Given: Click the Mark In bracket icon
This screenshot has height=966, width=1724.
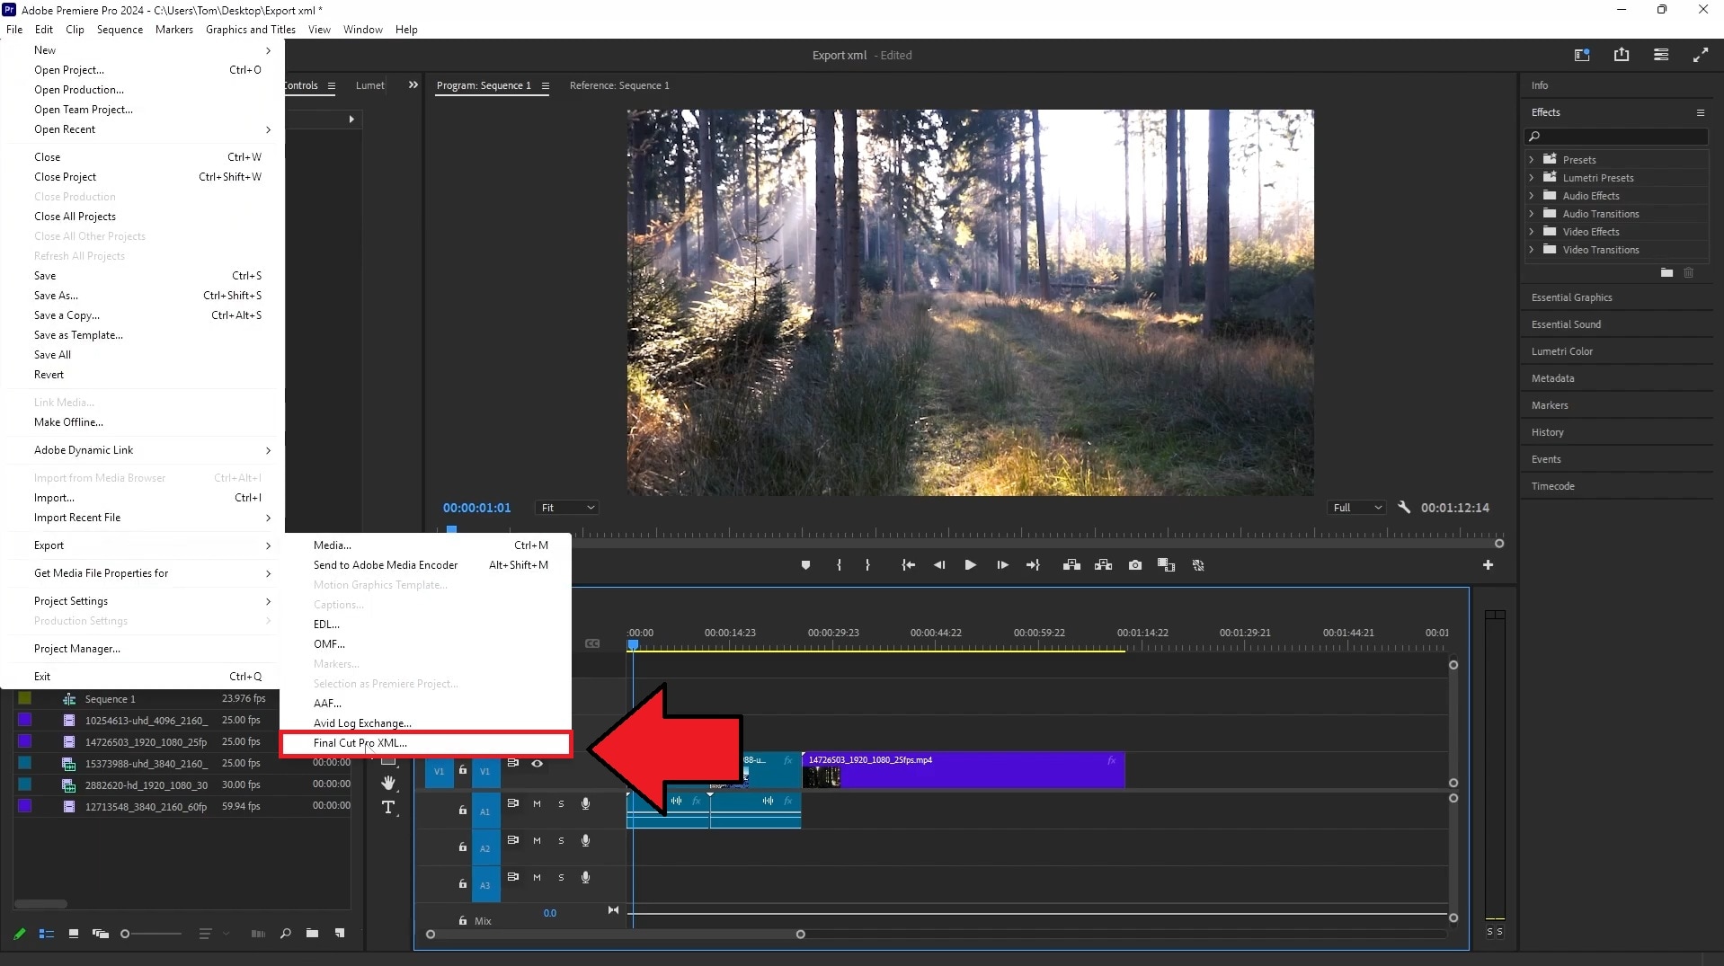Looking at the screenshot, I should tap(839, 565).
